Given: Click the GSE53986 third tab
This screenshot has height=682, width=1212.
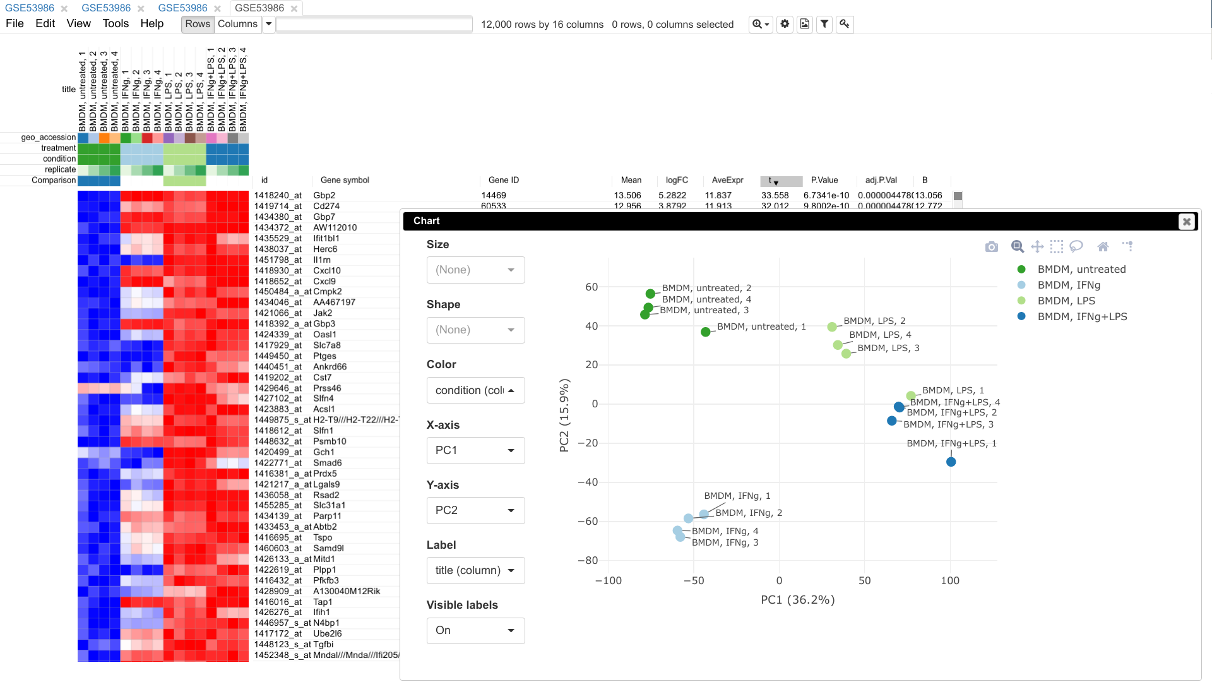Looking at the screenshot, I should [x=183, y=8].
